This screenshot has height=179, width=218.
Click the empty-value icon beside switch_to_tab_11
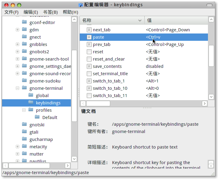tap(89, 96)
